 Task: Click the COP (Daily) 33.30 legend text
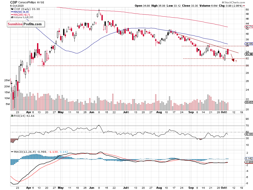tap(27, 9)
